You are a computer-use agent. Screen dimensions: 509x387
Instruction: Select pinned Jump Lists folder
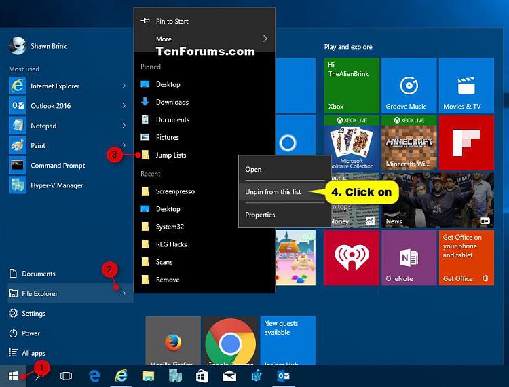(204, 155)
